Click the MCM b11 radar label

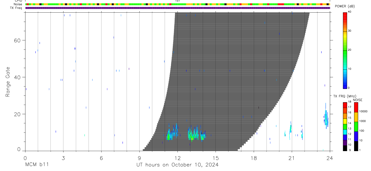[x=37, y=165]
